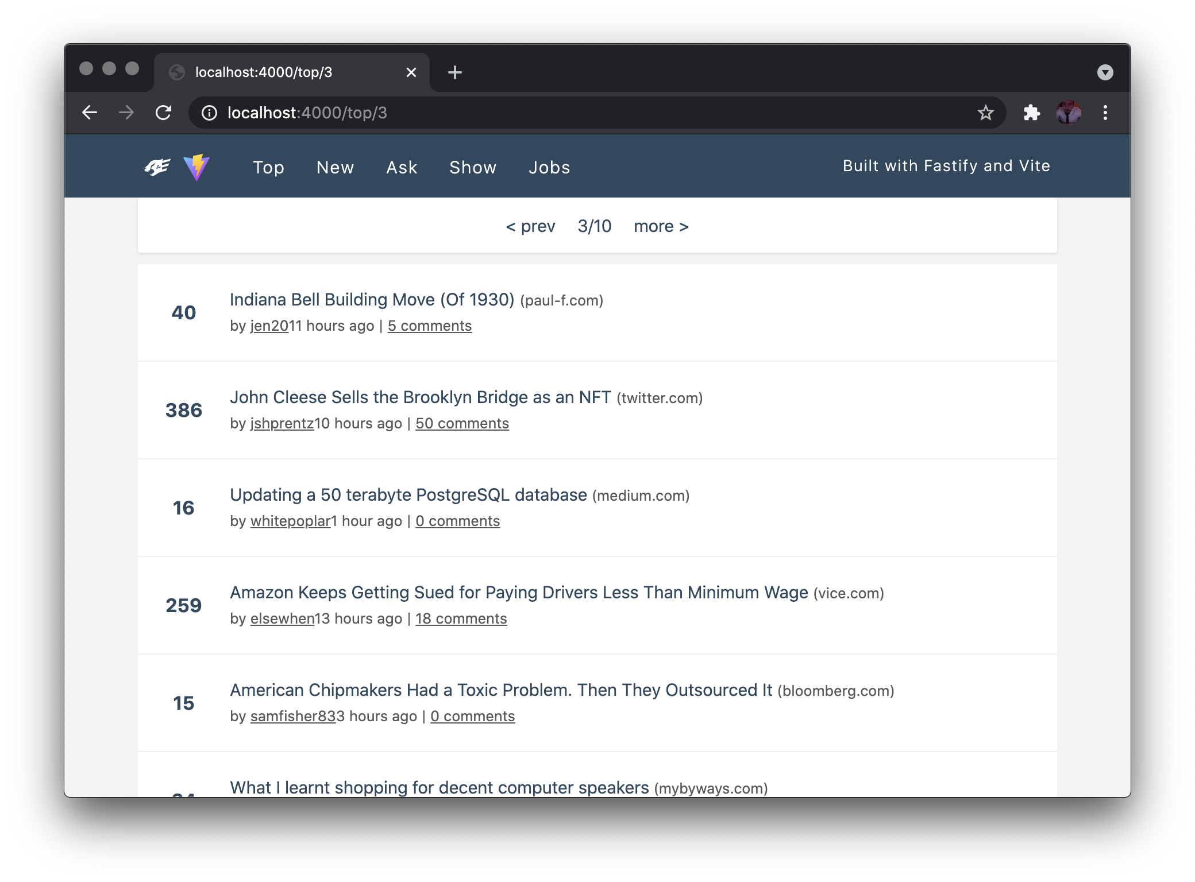The width and height of the screenshot is (1195, 882).
Task: Navigate to the Top section
Action: [268, 167]
